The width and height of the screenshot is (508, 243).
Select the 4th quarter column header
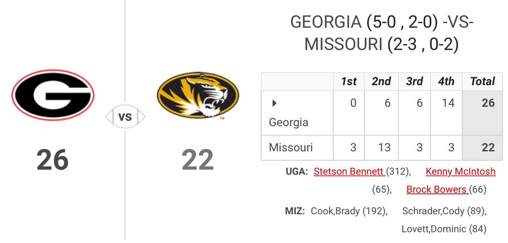(446, 82)
